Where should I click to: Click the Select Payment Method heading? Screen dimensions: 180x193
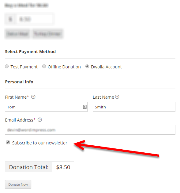(30, 52)
